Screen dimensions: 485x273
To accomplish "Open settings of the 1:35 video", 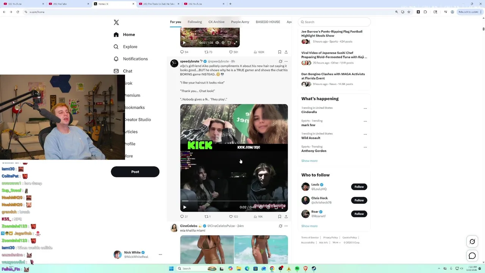I will [223, 43].
